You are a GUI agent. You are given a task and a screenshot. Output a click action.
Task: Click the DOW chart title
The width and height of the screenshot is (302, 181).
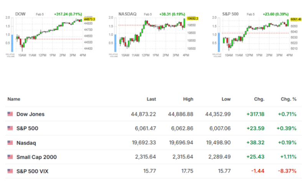[20, 14]
